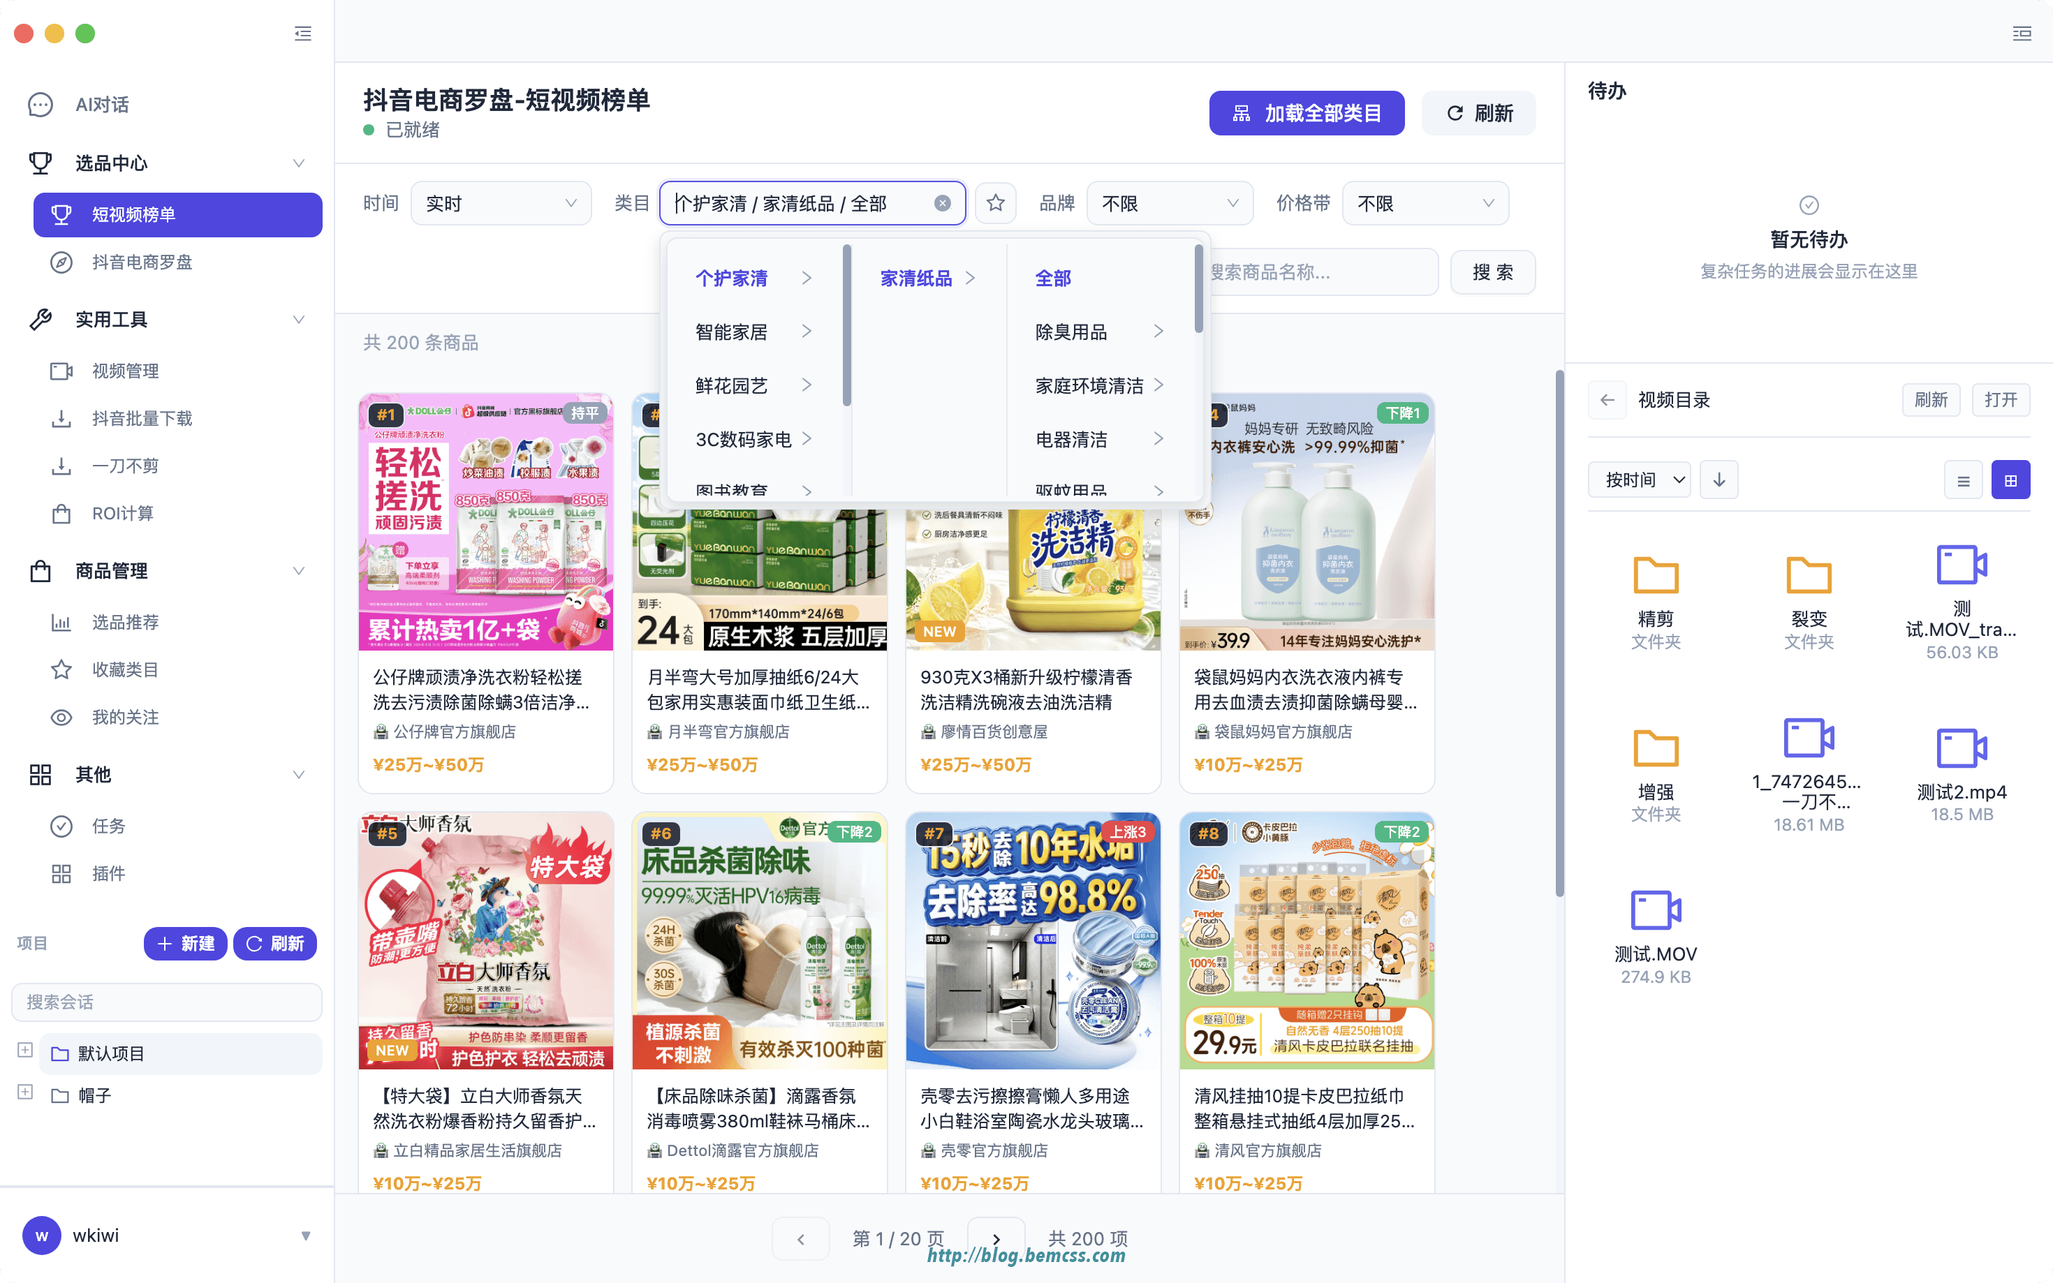The height and width of the screenshot is (1283, 2053).
Task: Open the #6 滴露消毒喷雾 product thumbnail
Action: click(x=760, y=941)
